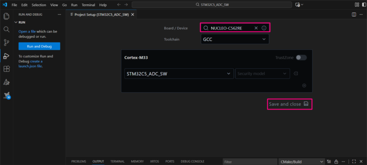Open the Go menu

65,5
